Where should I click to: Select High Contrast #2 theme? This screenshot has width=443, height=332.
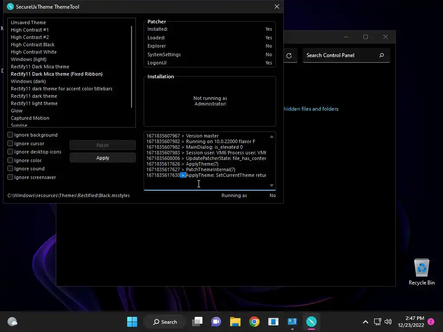pos(30,37)
